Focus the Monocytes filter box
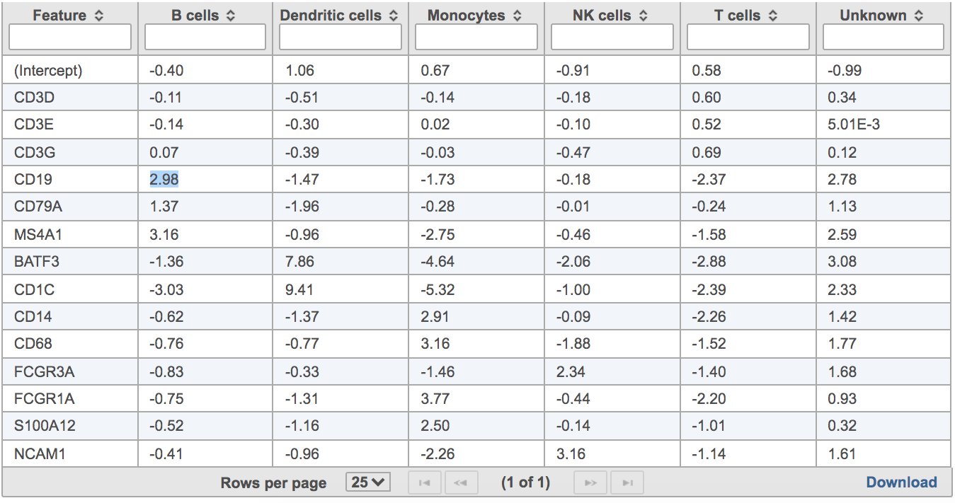This screenshot has height=503, width=955. click(476, 37)
